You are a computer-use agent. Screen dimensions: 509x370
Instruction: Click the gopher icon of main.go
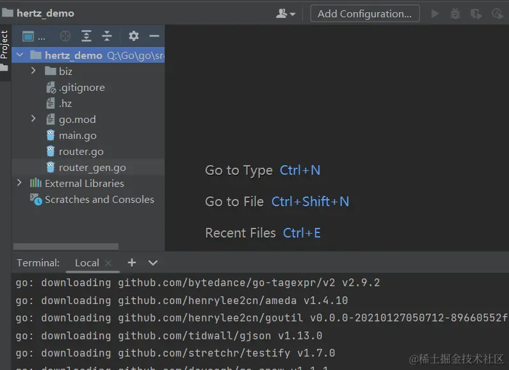(x=51, y=135)
